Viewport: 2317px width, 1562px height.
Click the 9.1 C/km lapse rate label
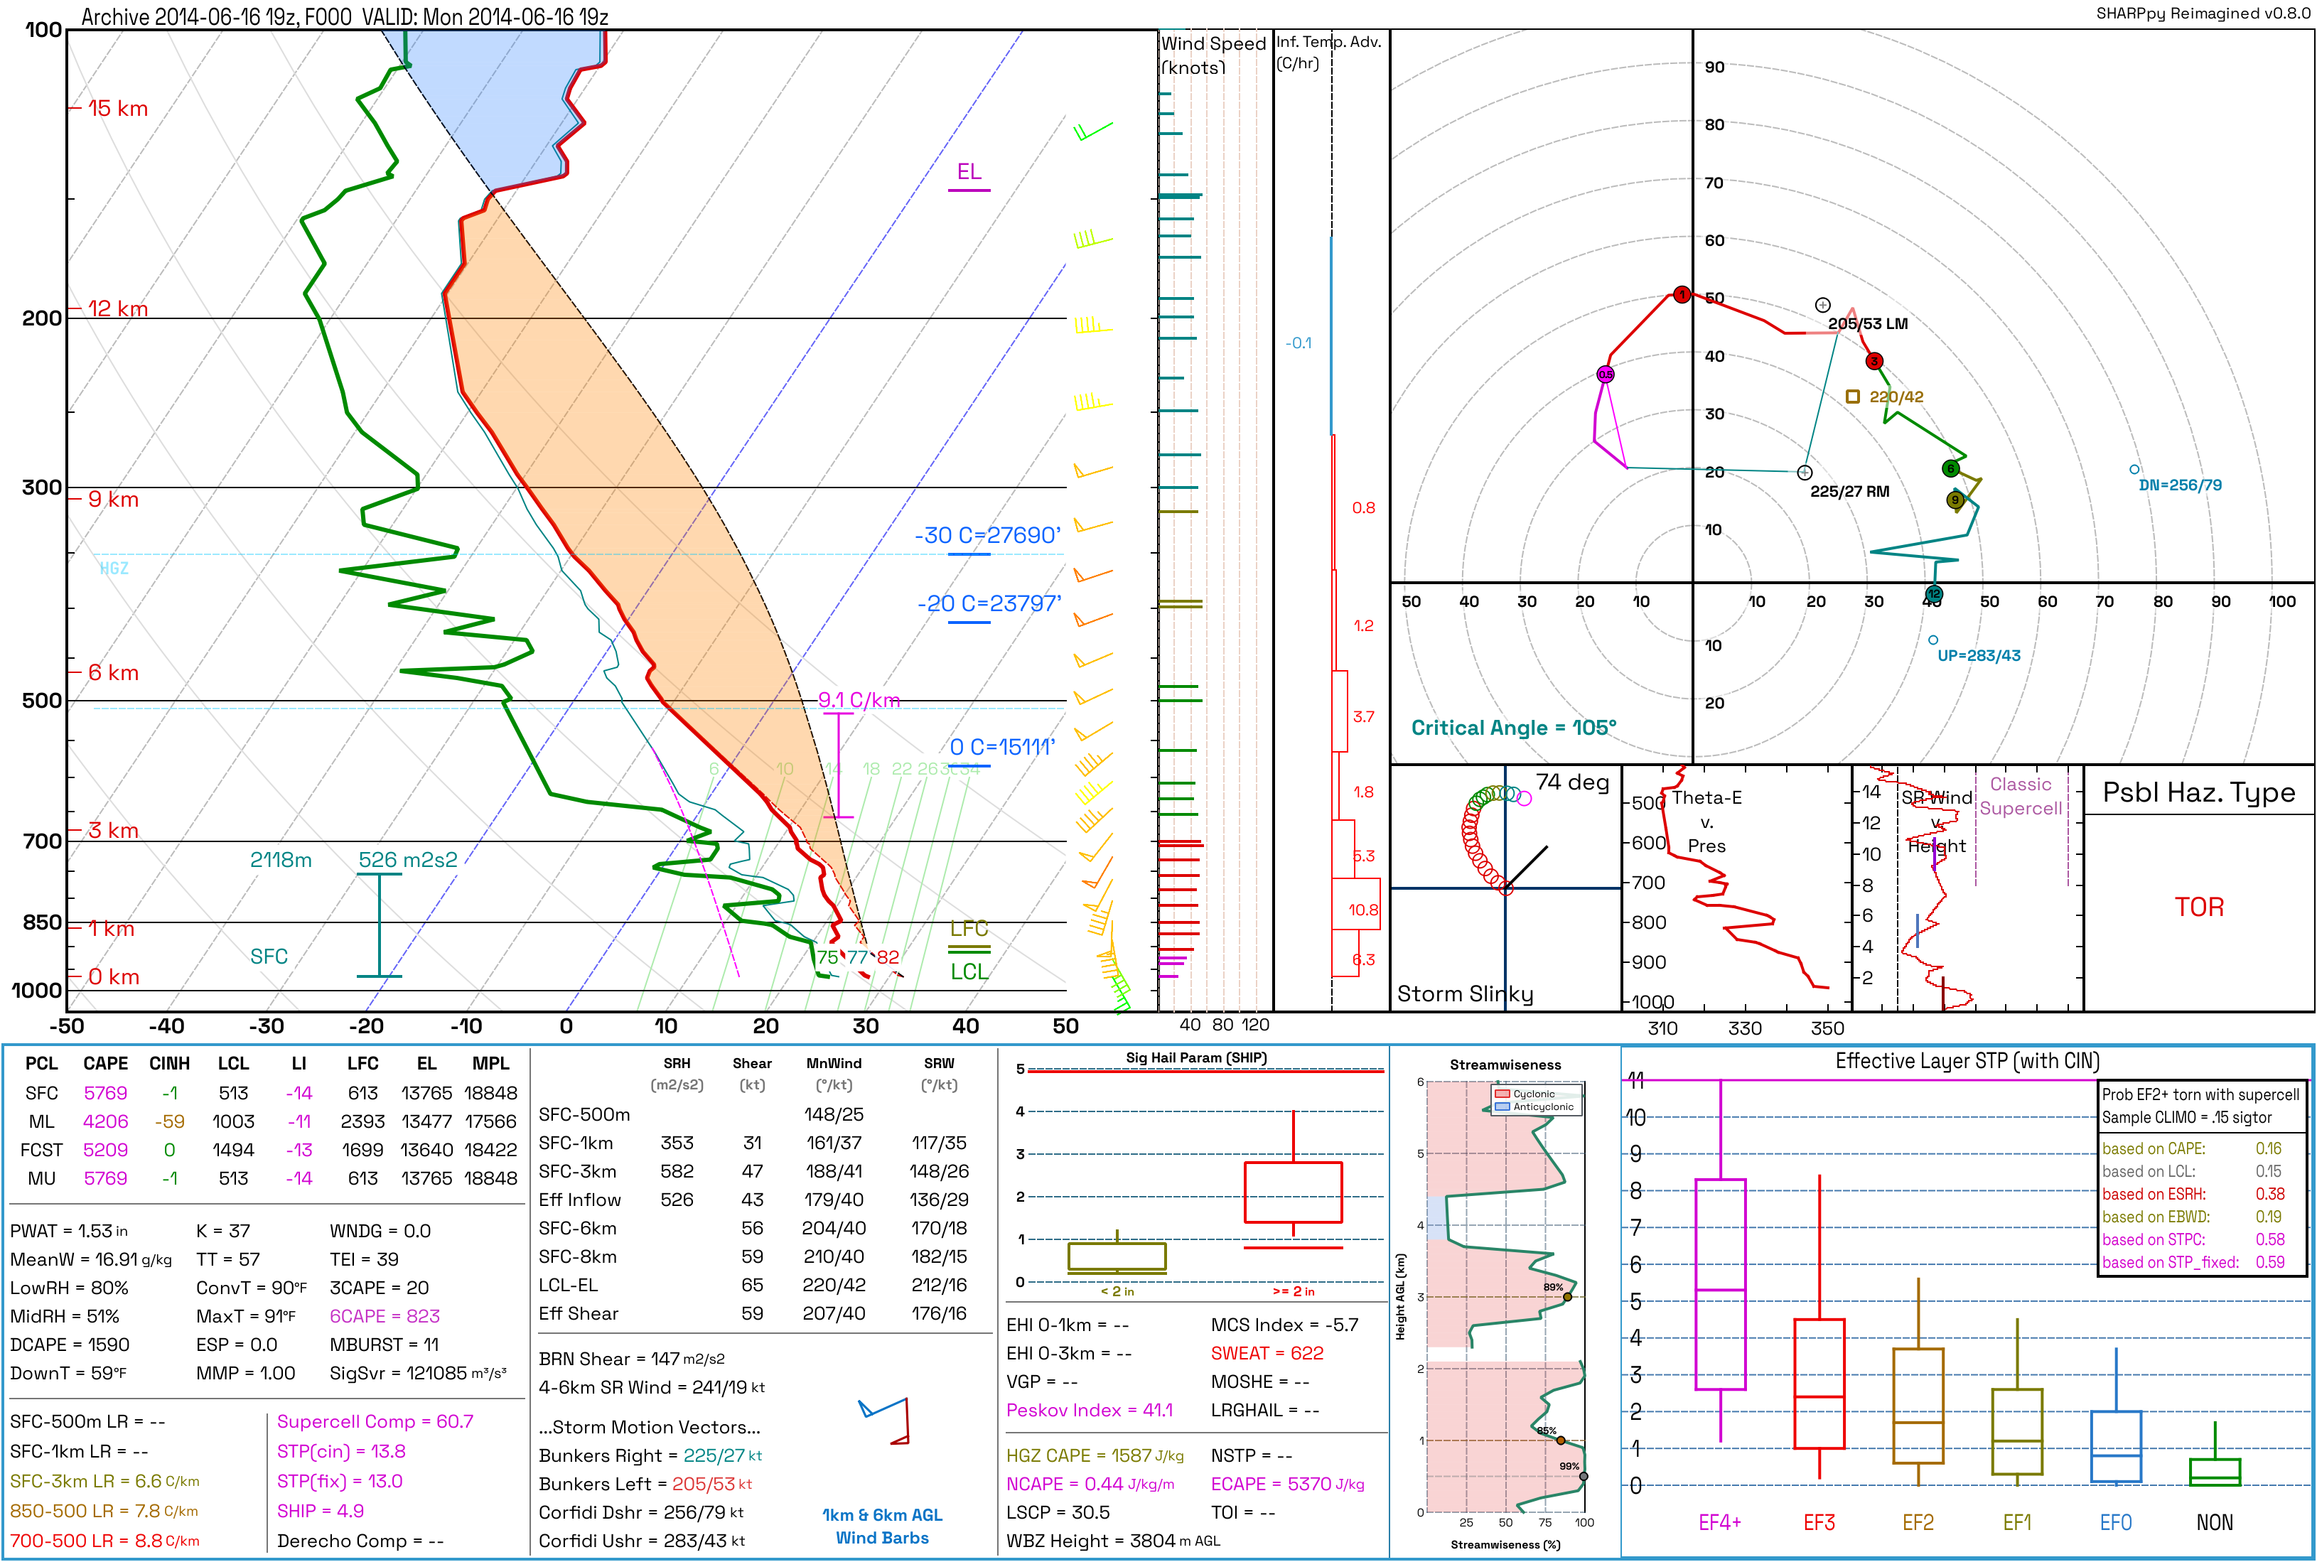[859, 700]
